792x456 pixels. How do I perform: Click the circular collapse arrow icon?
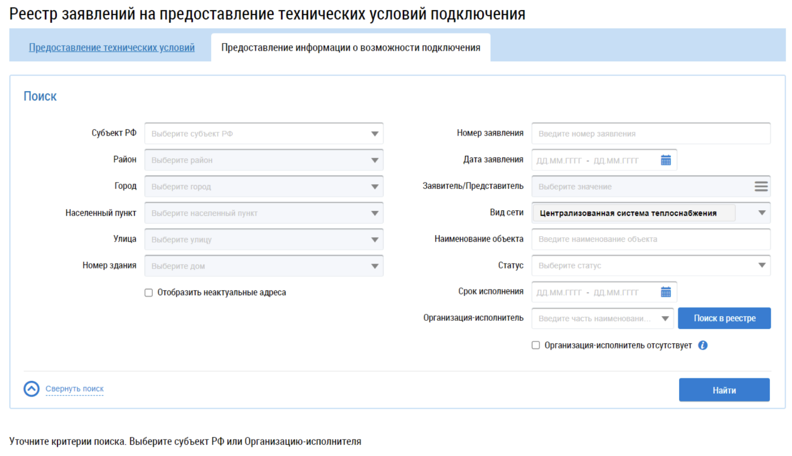(31, 389)
